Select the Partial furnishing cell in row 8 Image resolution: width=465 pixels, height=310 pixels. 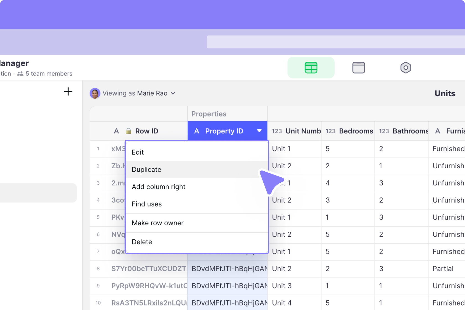(443, 269)
